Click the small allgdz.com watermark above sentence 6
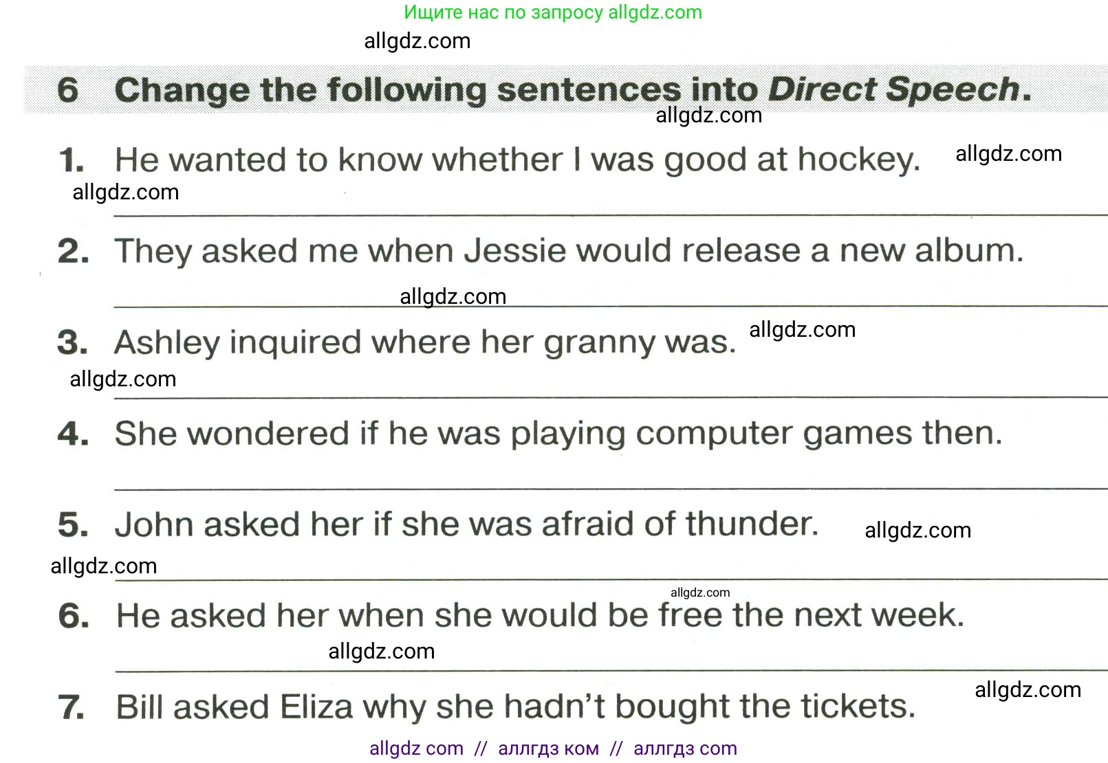 [699, 593]
